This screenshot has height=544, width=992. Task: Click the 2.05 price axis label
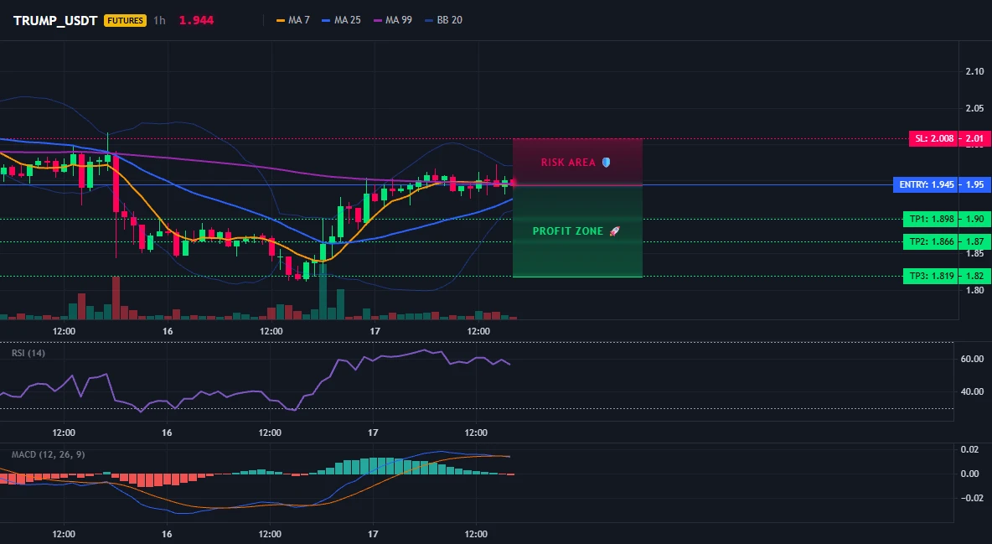coord(975,108)
